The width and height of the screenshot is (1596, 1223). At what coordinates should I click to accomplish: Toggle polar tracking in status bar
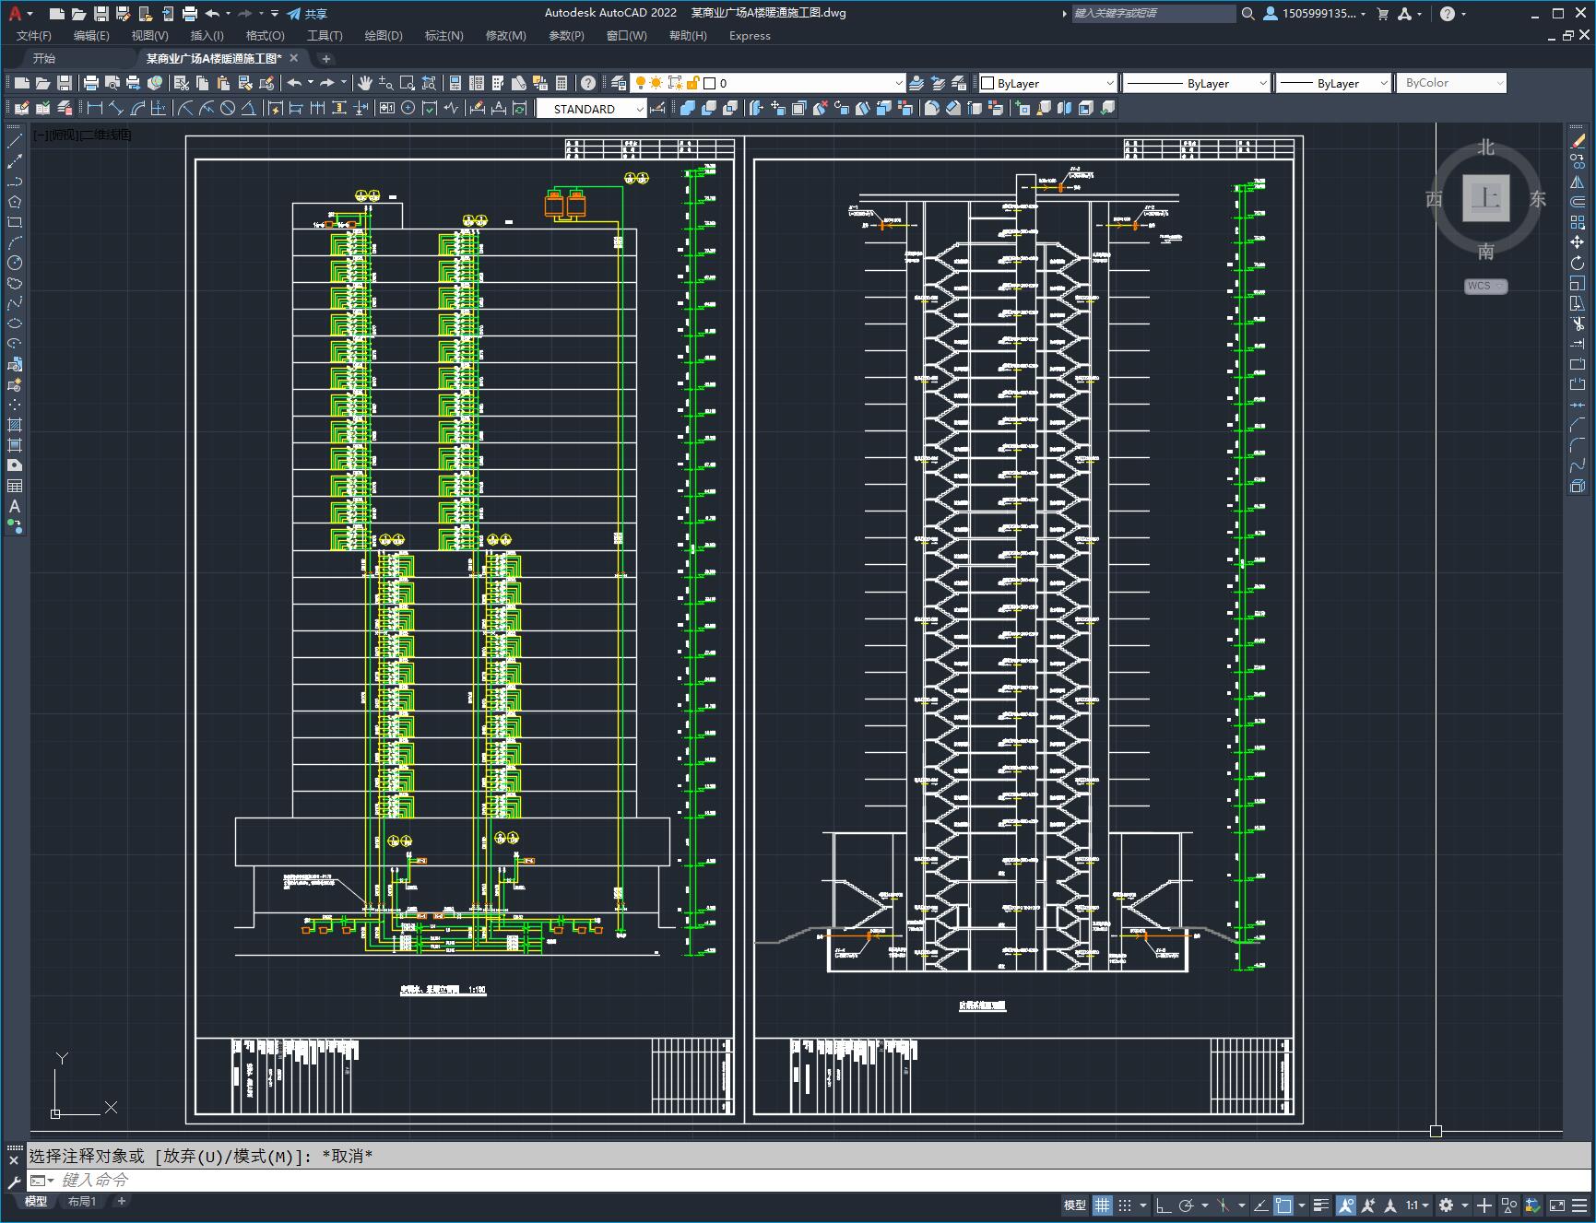tap(1187, 1205)
